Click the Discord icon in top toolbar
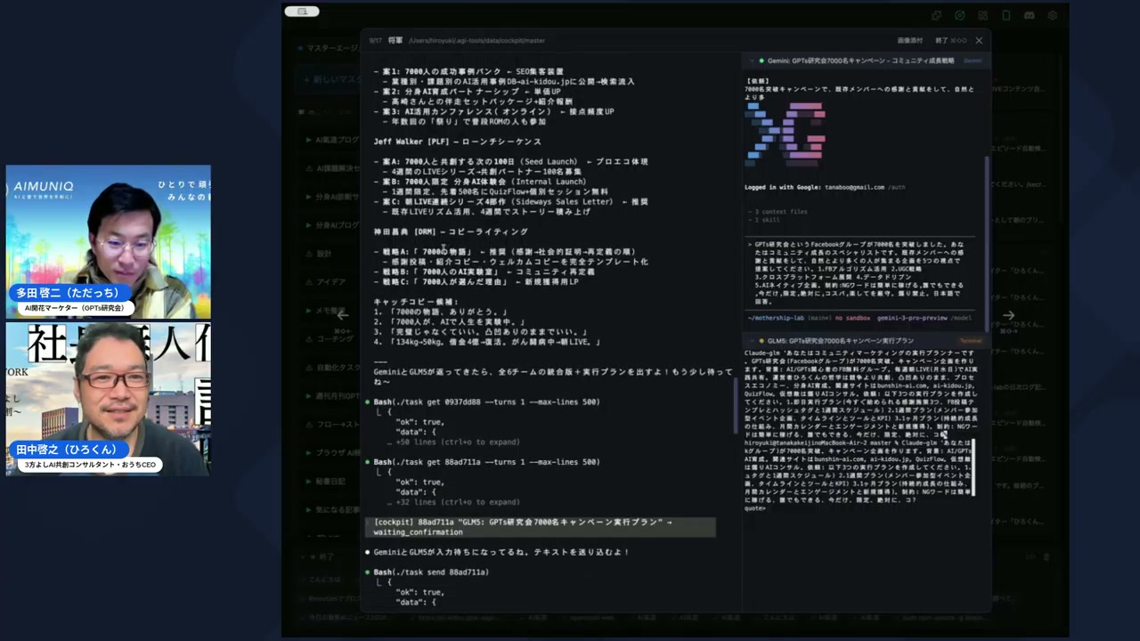Image resolution: width=1140 pixels, height=641 pixels. pyautogui.click(x=1030, y=15)
